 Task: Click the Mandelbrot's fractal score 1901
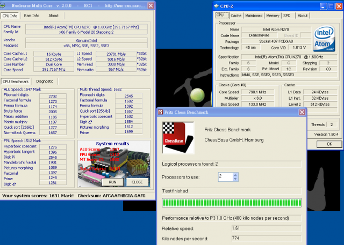click(x=53, y=162)
